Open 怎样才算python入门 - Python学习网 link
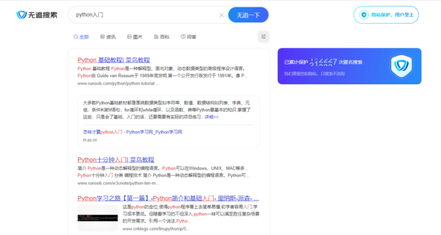This screenshot has height=235, width=441. click(132, 132)
